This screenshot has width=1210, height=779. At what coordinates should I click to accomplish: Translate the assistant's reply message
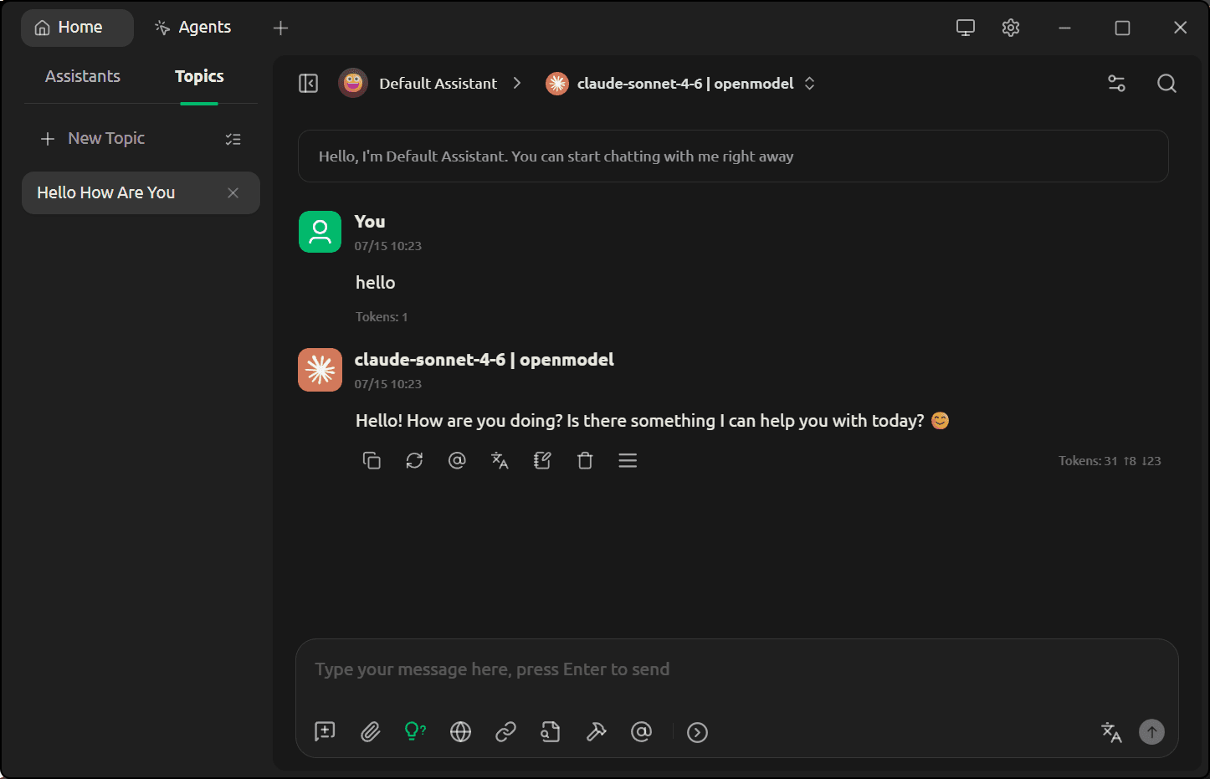click(x=500, y=460)
